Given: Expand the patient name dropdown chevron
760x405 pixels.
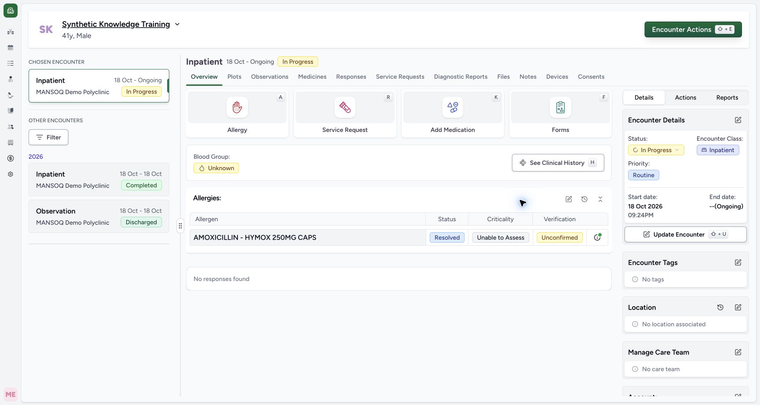Looking at the screenshot, I should click(x=177, y=24).
